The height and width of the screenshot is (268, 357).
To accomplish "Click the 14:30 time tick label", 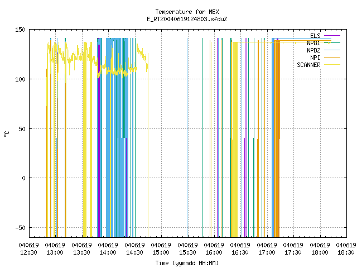I will 134,252.
